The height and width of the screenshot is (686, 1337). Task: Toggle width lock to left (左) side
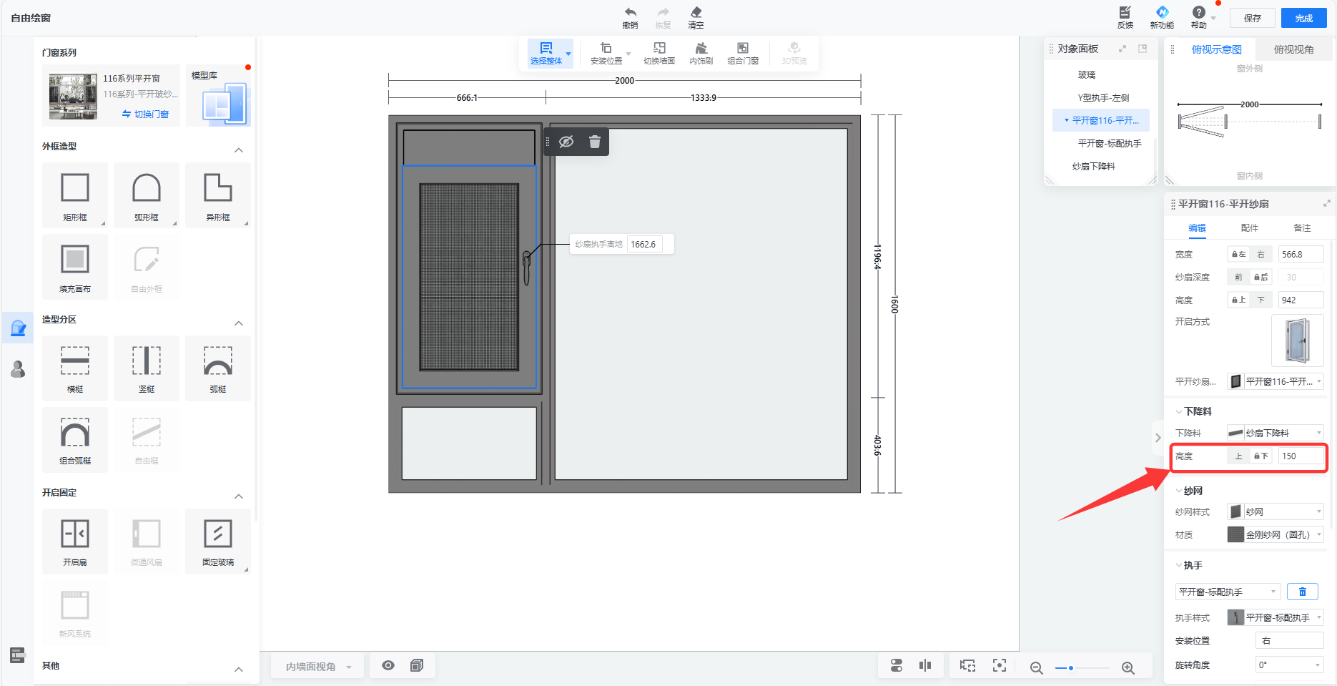coord(1238,255)
